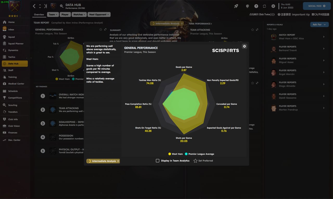Select Data Hub in the sidebar

click(15, 64)
